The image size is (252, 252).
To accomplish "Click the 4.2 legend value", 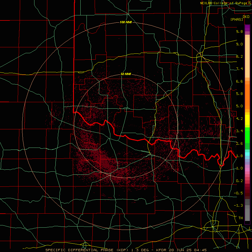I will point(239,119).
